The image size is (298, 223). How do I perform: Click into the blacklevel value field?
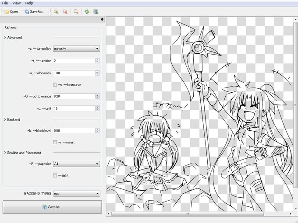(74, 131)
